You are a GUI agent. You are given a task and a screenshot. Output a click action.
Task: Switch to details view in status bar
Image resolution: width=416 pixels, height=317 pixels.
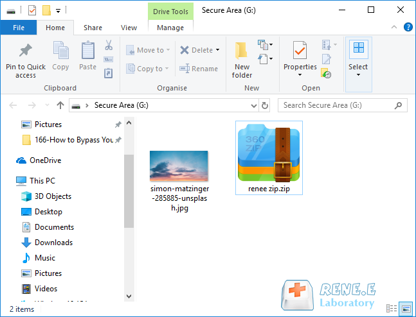(392, 309)
